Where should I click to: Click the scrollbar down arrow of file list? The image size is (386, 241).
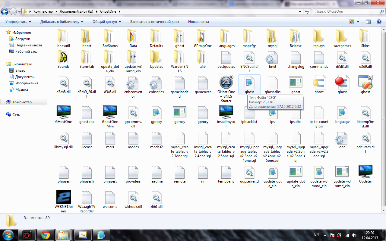point(383,210)
